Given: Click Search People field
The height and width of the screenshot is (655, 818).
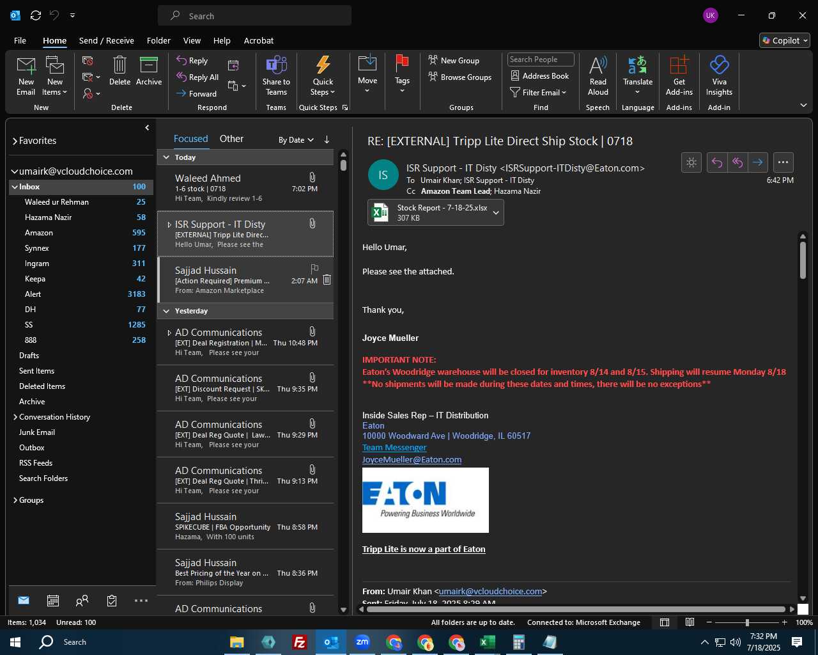Looking at the screenshot, I should point(541,59).
